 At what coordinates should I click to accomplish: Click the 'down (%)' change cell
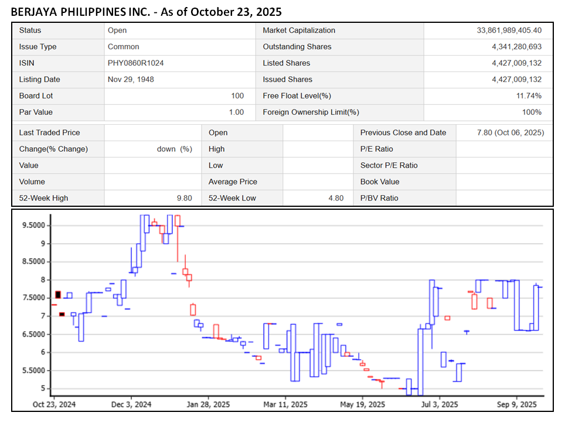pyautogui.click(x=174, y=149)
